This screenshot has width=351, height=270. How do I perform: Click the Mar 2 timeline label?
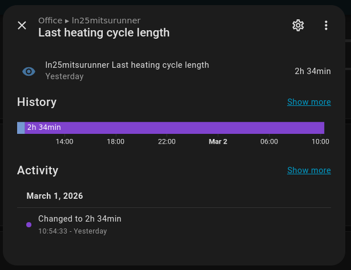(x=218, y=141)
